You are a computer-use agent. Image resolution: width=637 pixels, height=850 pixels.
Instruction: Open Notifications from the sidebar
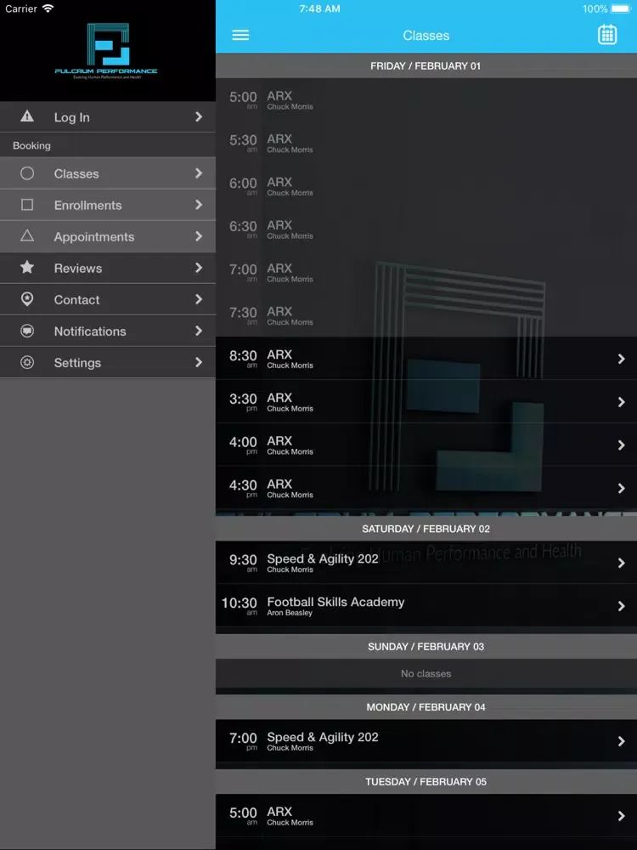coord(108,331)
